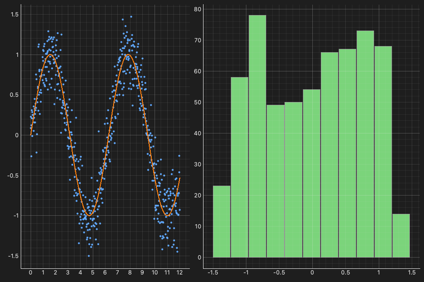Click the histogram bar with count 23

click(x=222, y=221)
